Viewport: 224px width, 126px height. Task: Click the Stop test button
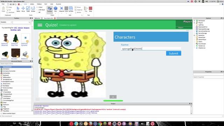91,9
